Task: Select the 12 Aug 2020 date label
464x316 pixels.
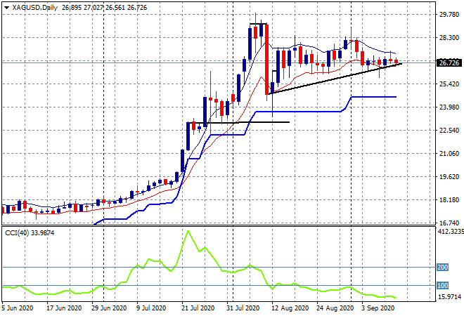Action: pyautogui.click(x=290, y=308)
